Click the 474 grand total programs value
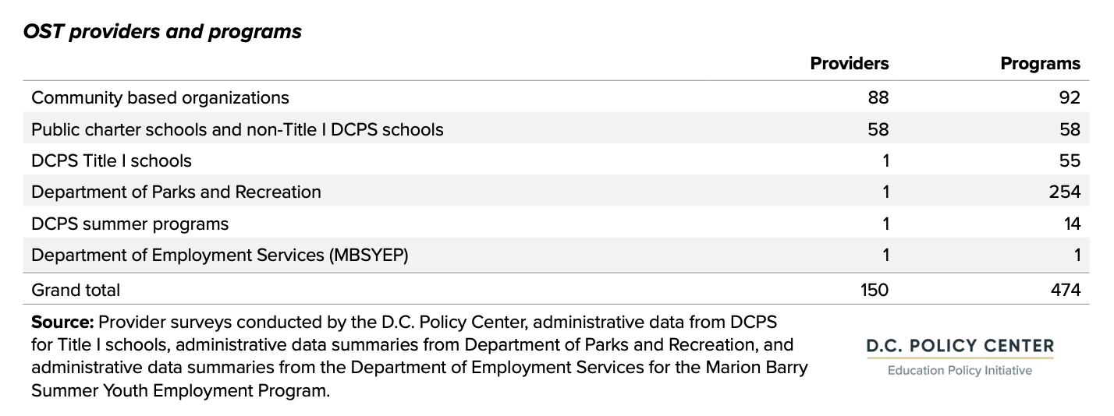 click(1066, 290)
